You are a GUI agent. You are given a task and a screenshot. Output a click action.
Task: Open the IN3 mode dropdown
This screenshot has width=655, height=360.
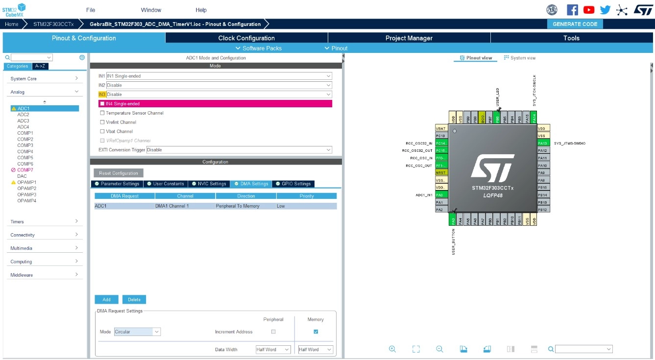point(219,95)
